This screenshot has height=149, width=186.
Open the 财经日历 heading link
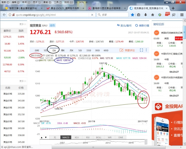point(159,24)
